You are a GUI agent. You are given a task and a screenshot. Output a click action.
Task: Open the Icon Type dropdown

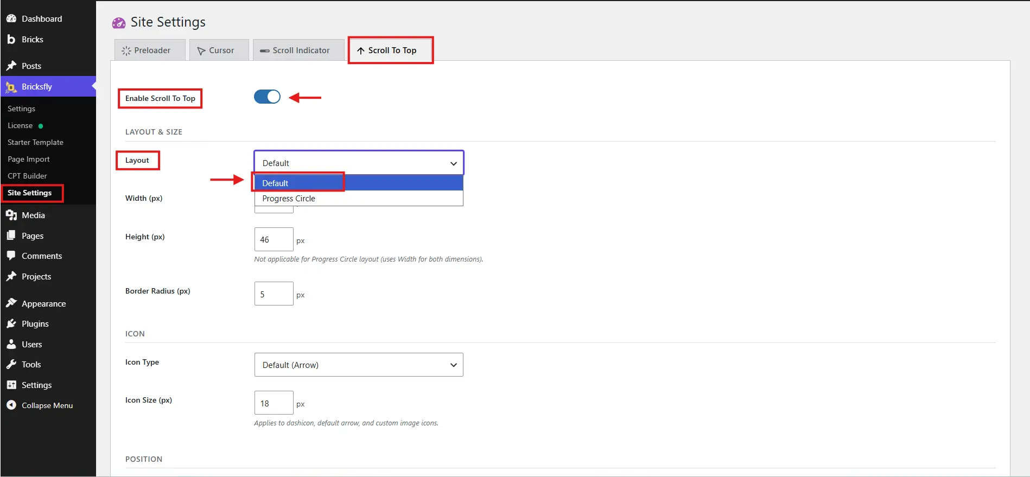coord(359,365)
